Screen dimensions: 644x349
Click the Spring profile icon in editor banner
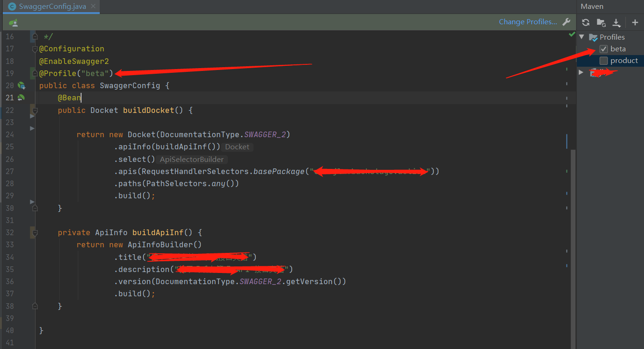(14, 22)
